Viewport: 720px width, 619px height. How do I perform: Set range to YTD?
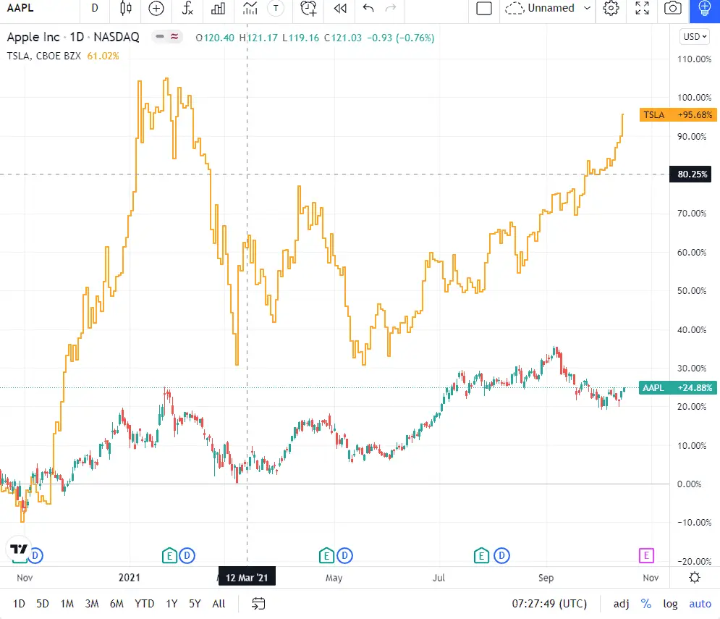pyautogui.click(x=144, y=604)
